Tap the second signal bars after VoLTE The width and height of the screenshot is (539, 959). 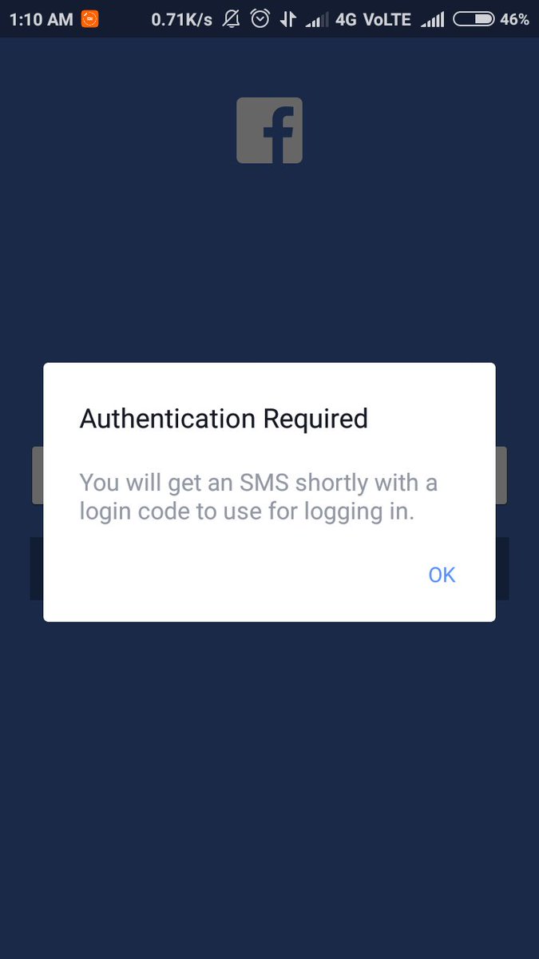[x=433, y=19]
